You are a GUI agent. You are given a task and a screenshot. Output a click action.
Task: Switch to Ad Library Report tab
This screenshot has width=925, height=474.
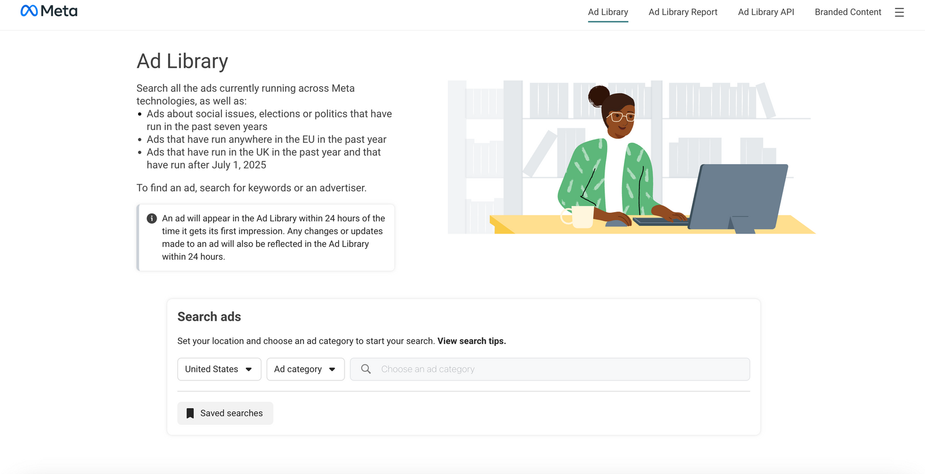(x=683, y=12)
